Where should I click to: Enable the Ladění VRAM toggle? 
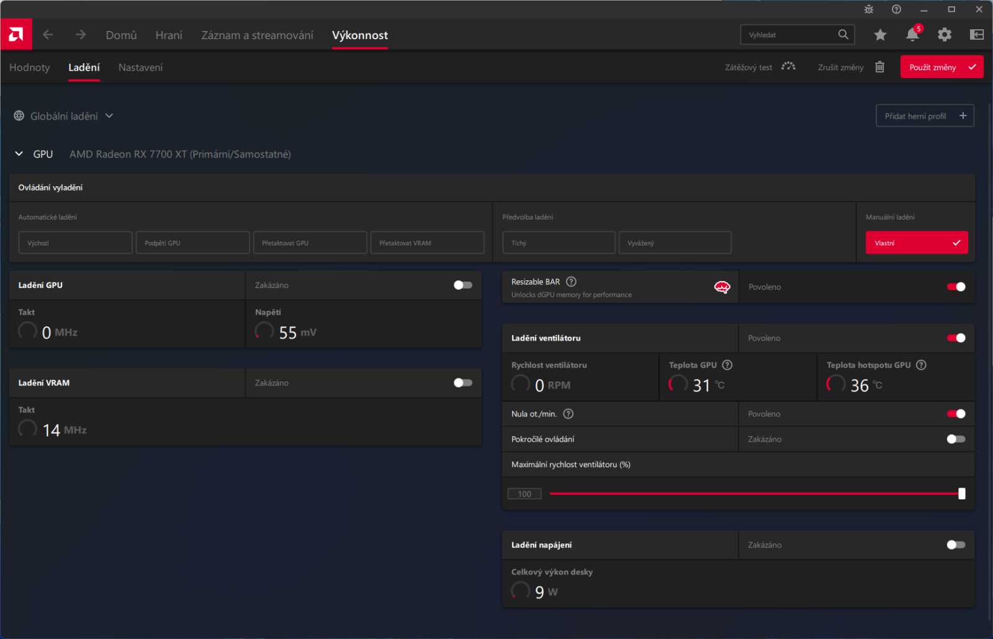point(462,383)
